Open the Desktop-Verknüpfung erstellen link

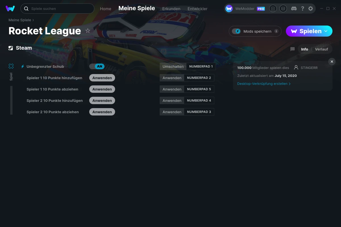click(x=262, y=84)
